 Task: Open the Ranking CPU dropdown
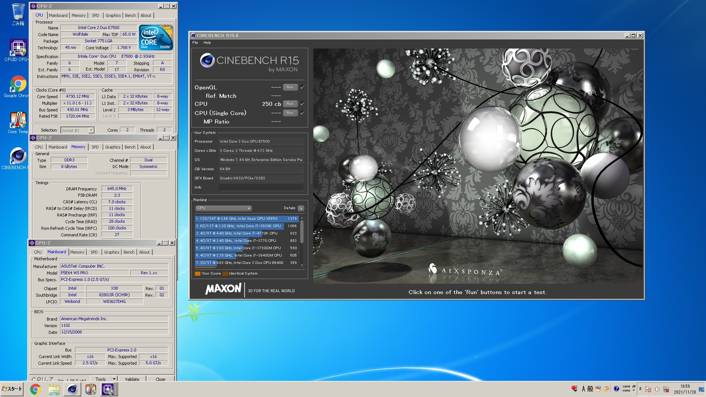pyautogui.click(x=224, y=208)
